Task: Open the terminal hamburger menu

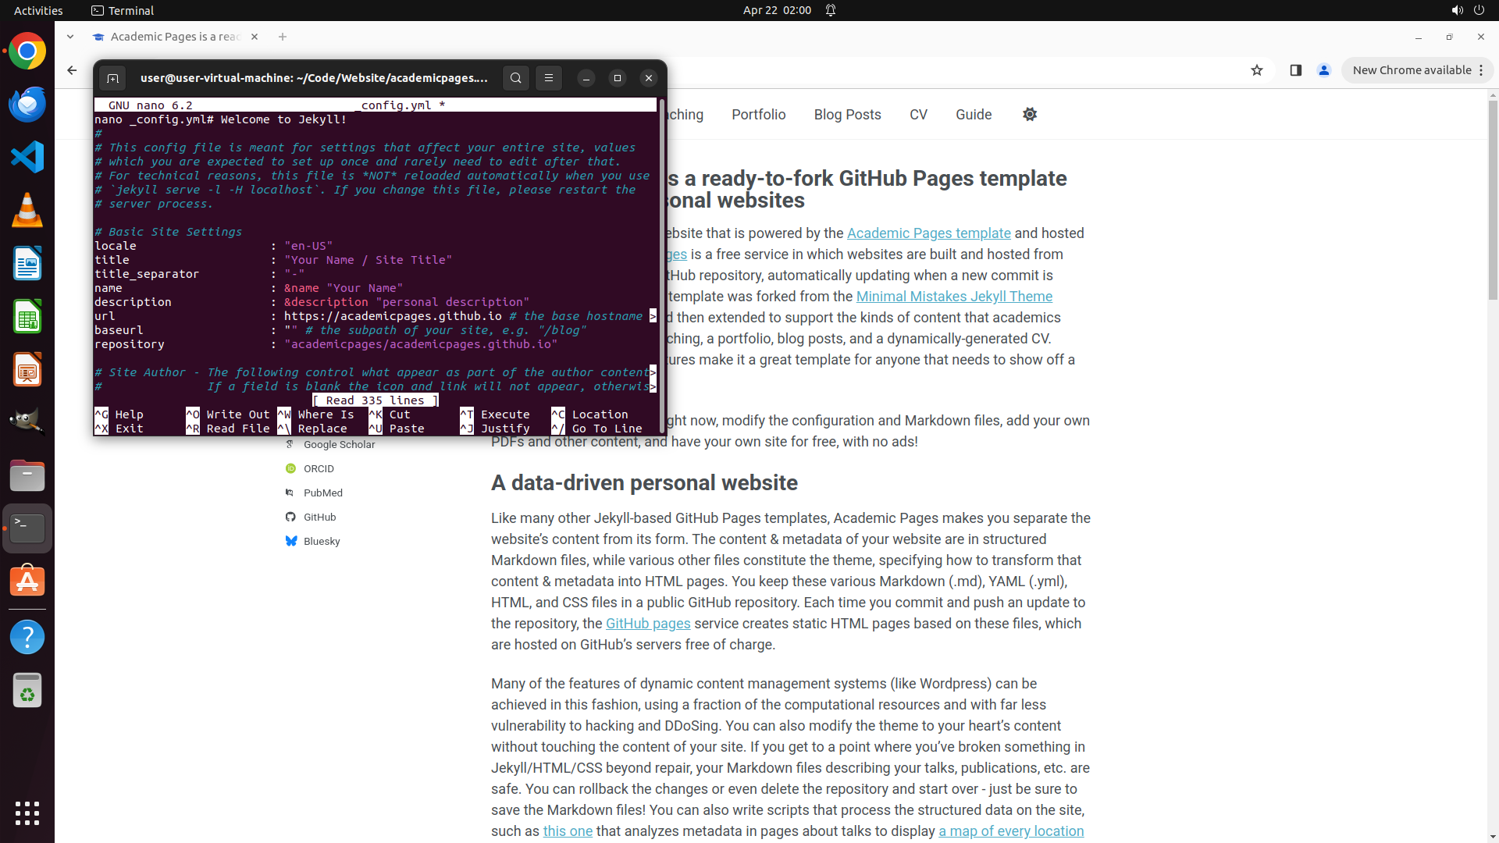Action: pos(549,78)
